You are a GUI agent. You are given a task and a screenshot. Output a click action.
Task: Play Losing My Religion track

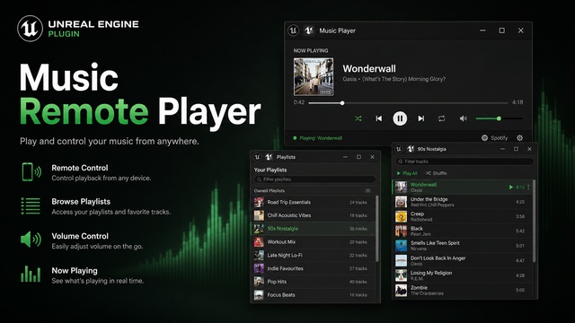click(462, 275)
